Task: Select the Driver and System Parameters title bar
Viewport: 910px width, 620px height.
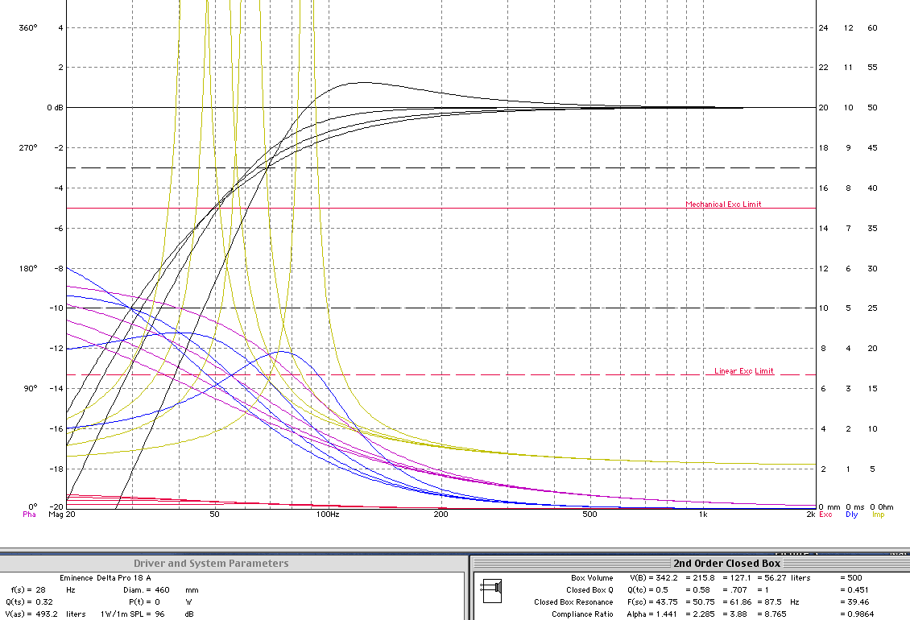Action: click(x=232, y=563)
